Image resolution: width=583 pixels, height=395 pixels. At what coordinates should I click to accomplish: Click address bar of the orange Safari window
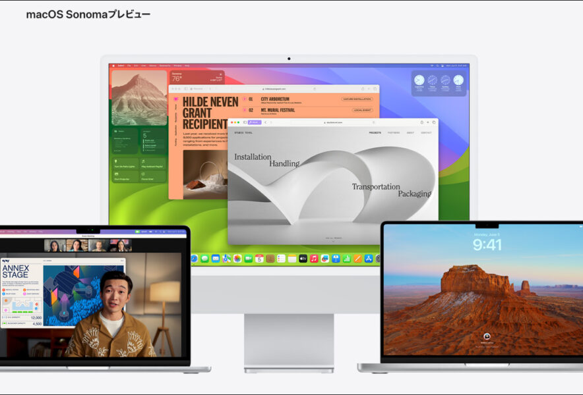point(275,89)
